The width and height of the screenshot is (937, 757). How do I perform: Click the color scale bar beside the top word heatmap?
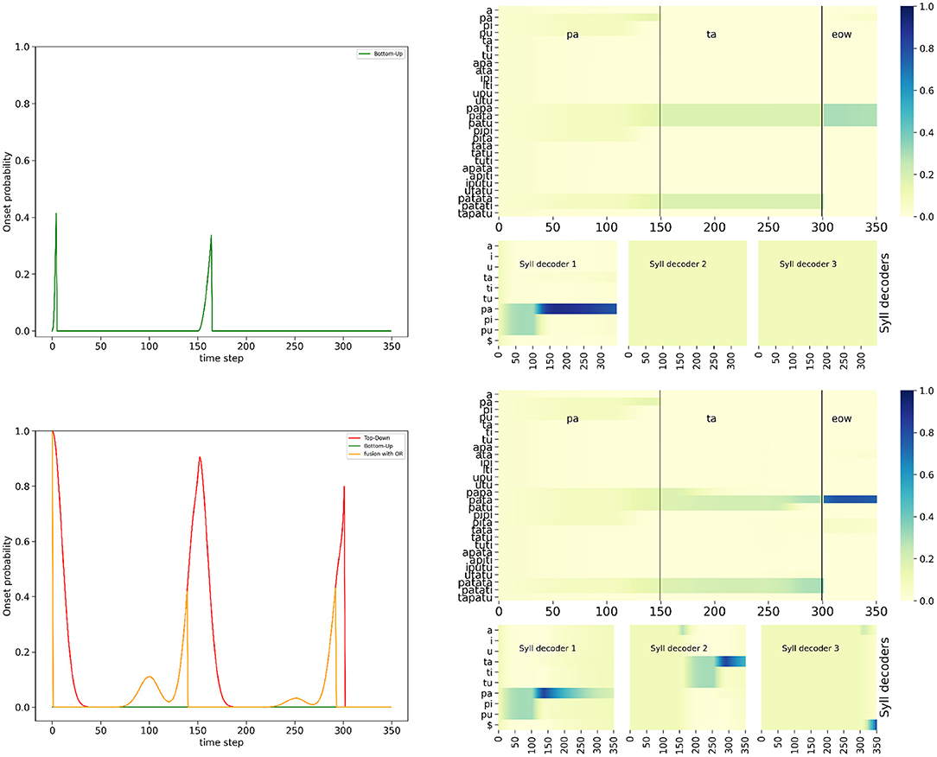tap(907, 111)
